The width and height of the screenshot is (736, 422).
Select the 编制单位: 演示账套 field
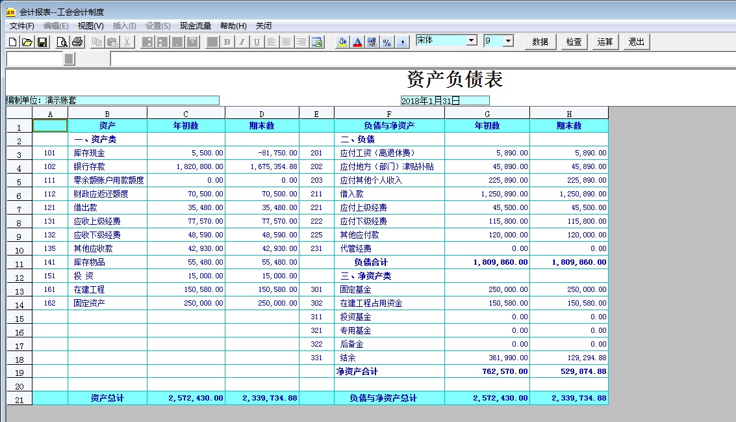coord(112,101)
